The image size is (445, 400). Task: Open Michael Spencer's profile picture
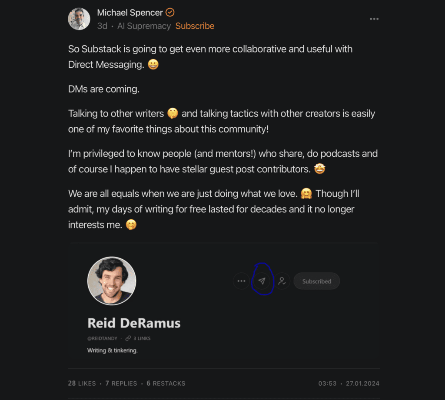79,19
